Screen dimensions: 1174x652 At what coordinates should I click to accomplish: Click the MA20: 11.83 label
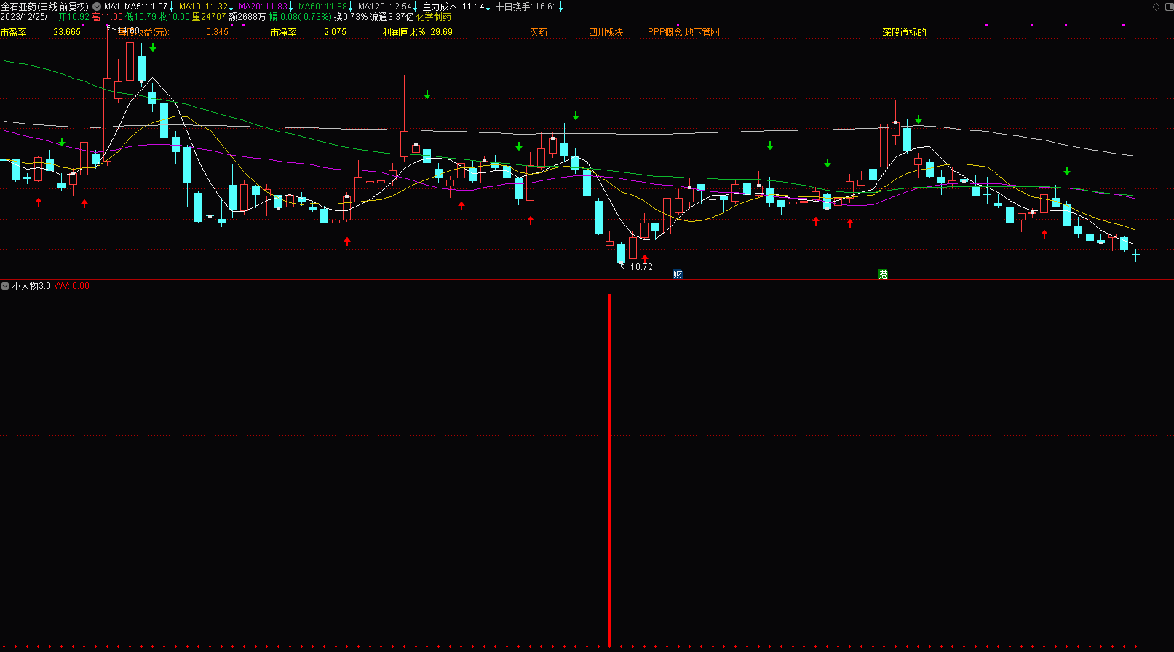(x=263, y=7)
